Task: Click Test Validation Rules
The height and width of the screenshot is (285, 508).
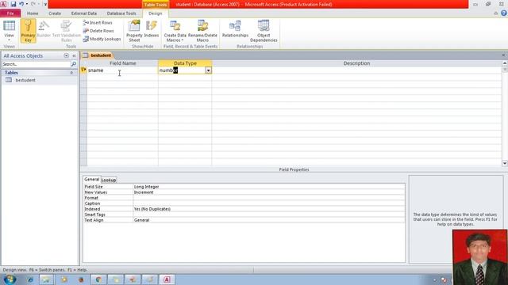Action: [x=67, y=31]
